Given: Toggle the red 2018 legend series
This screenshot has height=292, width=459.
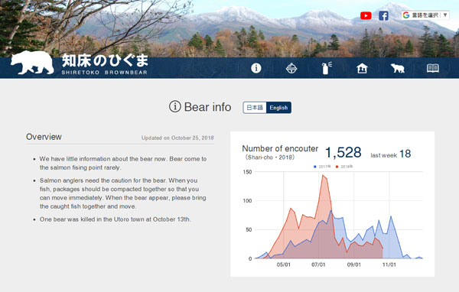Looking at the screenshot, I should click(x=344, y=167).
